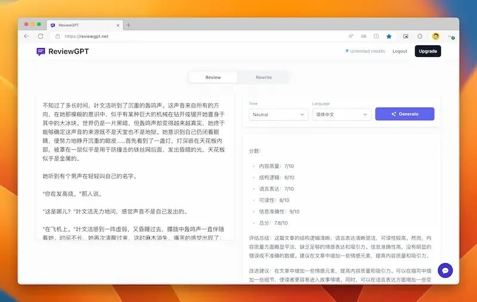Click the text "你在发高烧。"那人说。
Viewport: 477px width, 302px height.
[x=72, y=194]
